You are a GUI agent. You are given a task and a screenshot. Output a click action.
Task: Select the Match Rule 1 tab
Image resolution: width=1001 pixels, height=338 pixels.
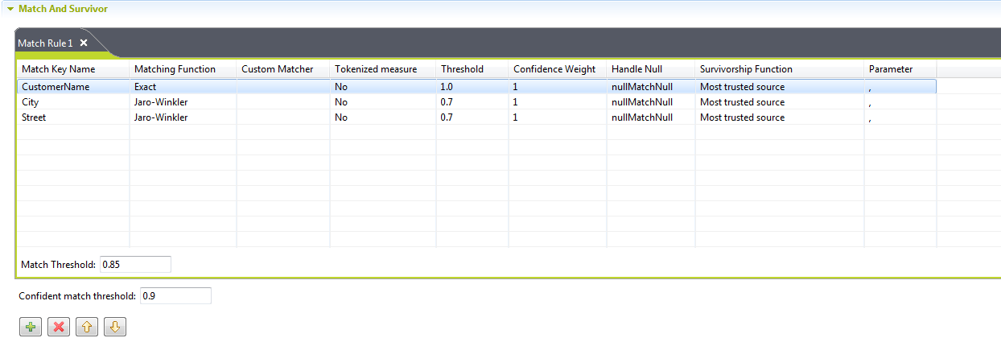coord(46,43)
